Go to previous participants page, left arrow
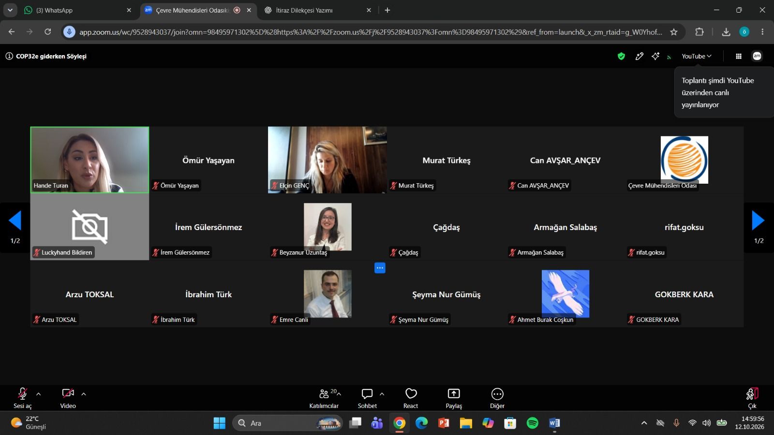The height and width of the screenshot is (435, 774). pos(15,221)
